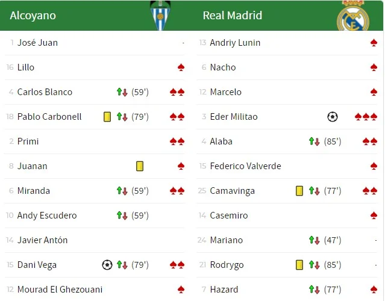
Task: Open the Alcoyano team header
Action: [33, 16]
